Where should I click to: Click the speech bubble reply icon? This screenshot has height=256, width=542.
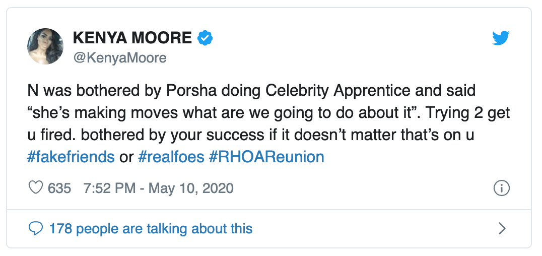(35, 229)
